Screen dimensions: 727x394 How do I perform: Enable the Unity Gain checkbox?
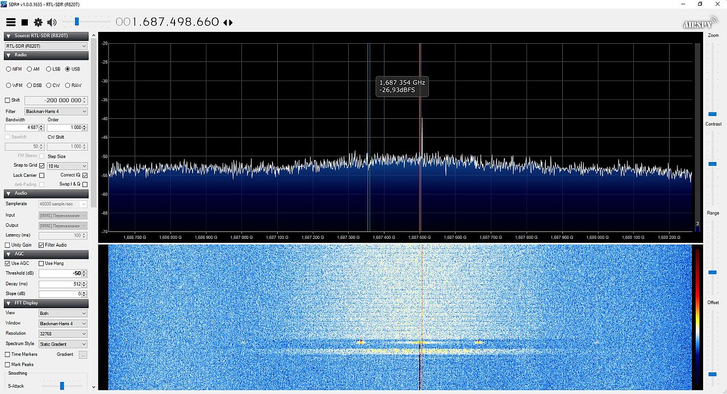[7, 245]
